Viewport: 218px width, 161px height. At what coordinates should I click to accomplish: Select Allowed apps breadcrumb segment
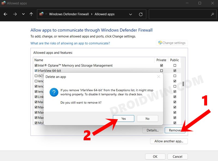coord(105,14)
